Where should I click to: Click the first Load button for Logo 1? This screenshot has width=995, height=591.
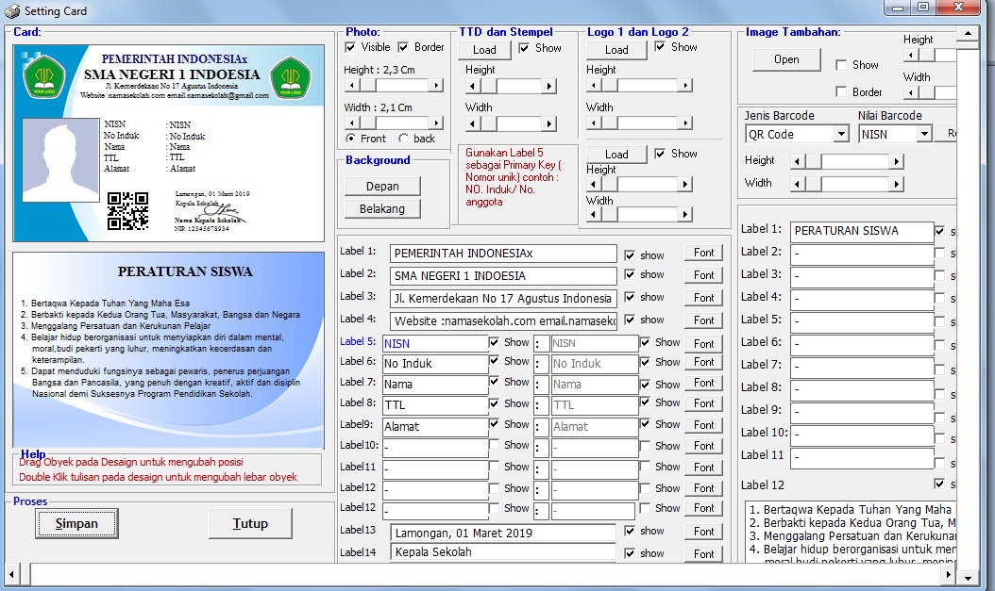tap(616, 50)
